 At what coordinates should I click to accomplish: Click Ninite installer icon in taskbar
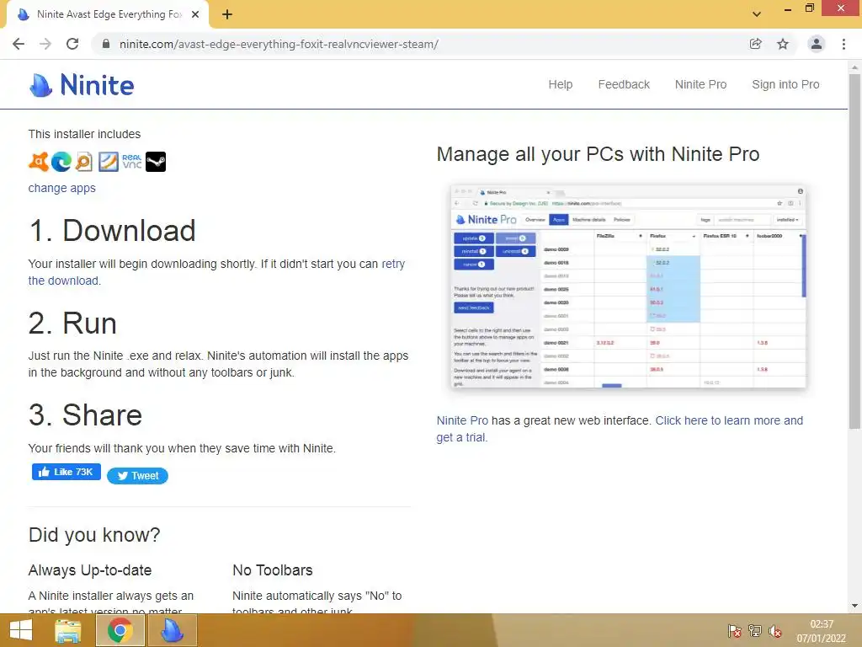point(172,630)
